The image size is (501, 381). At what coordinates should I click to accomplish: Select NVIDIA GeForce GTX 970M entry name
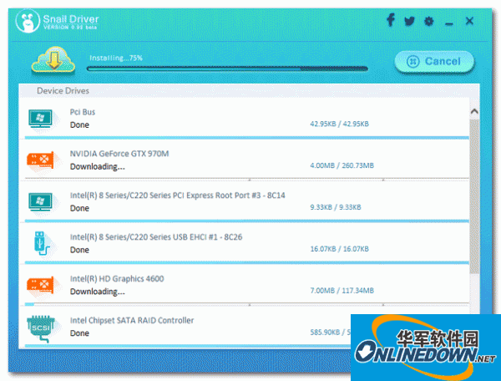tap(119, 154)
